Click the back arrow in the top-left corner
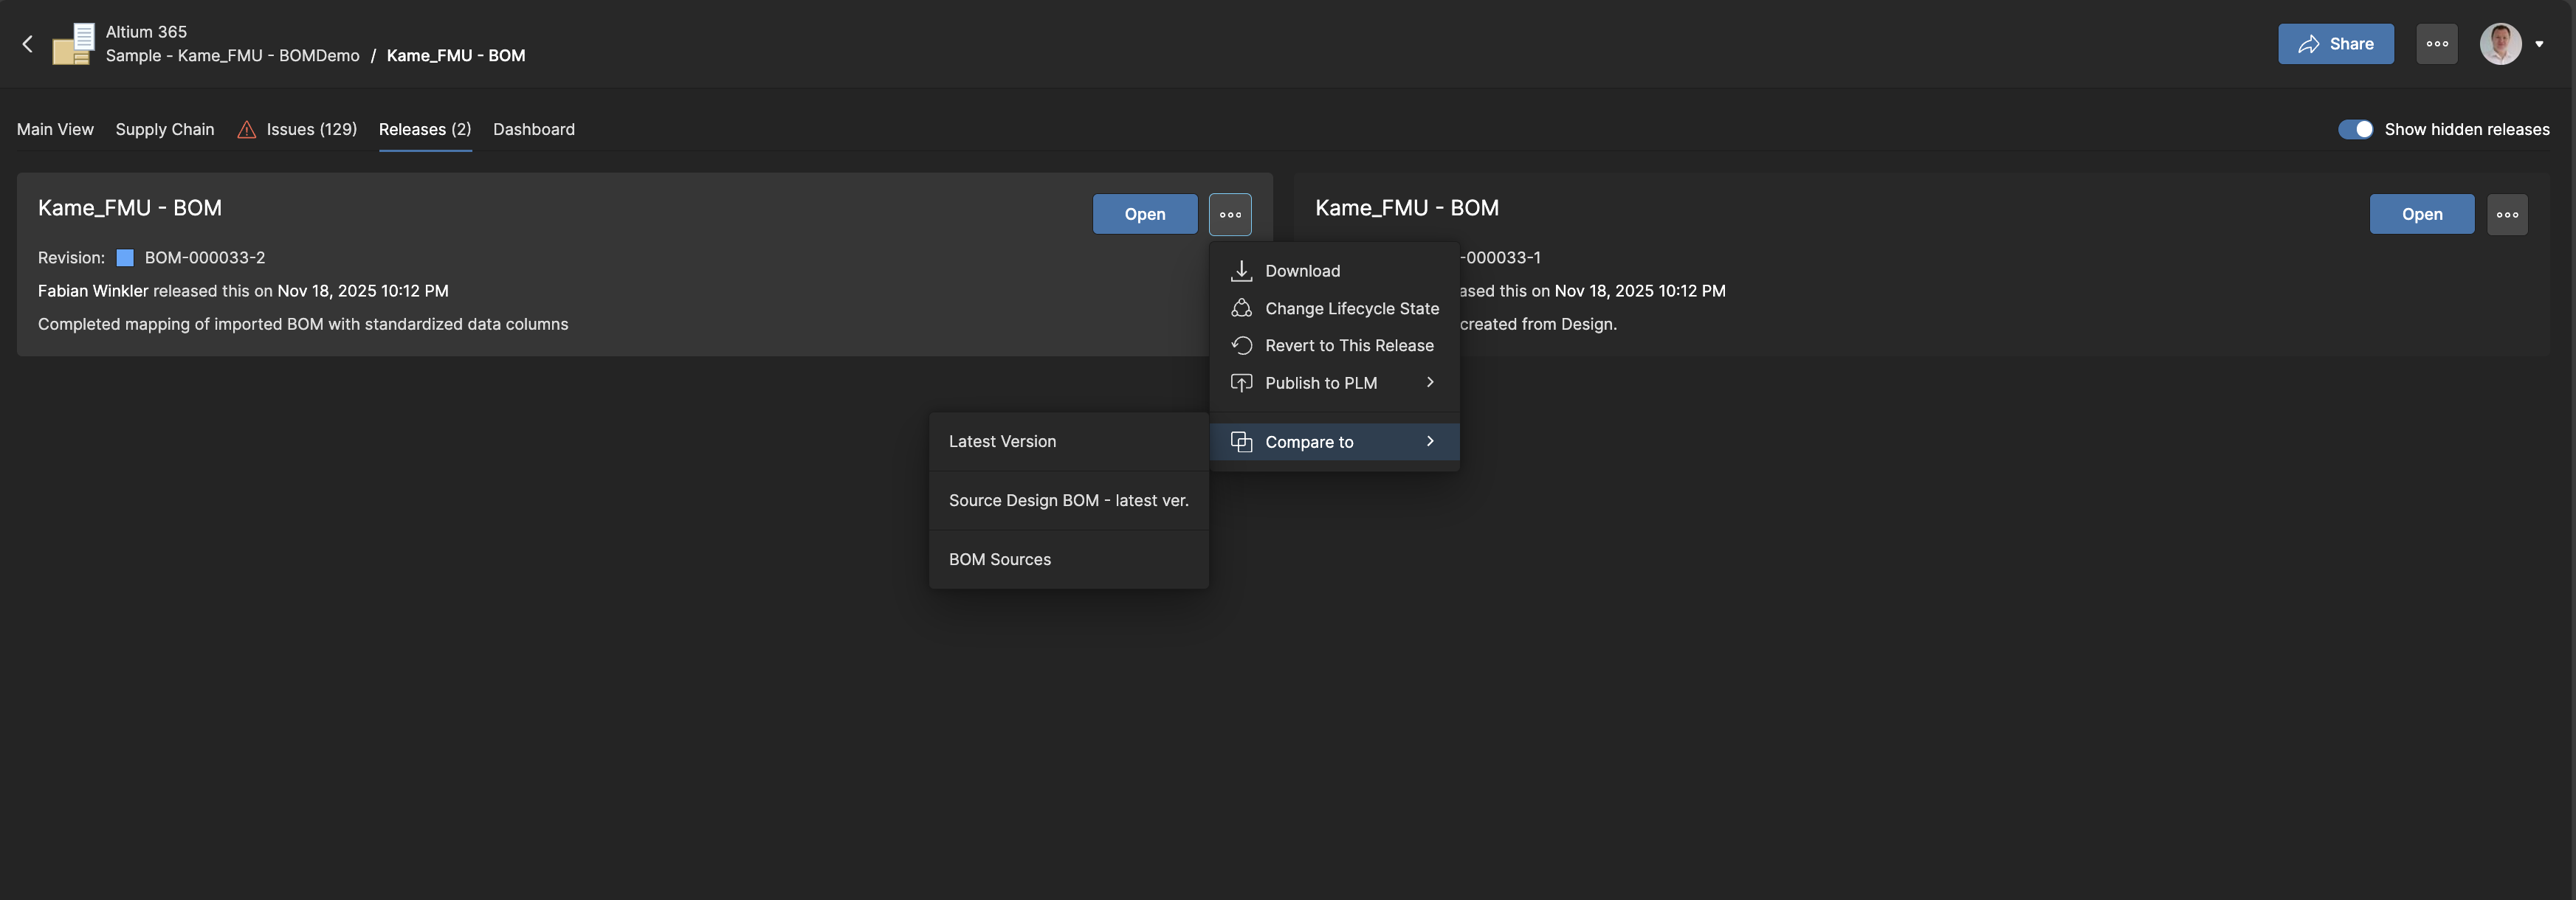 click(x=27, y=43)
